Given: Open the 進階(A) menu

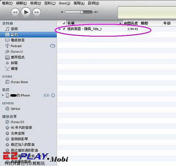Looking at the screenshot, I should coord(79,3).
